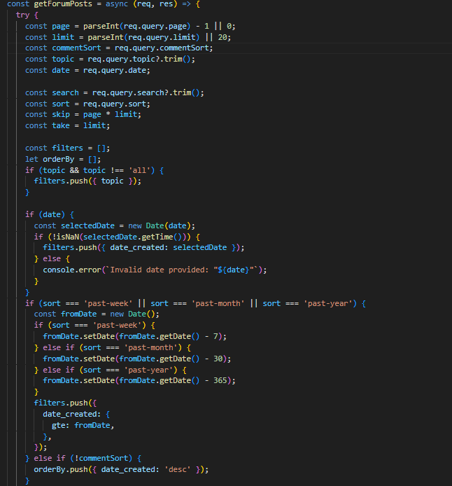452x486 pixels.
Task: Click the number 365 in setDate call
Action: (x=223, y=380)
